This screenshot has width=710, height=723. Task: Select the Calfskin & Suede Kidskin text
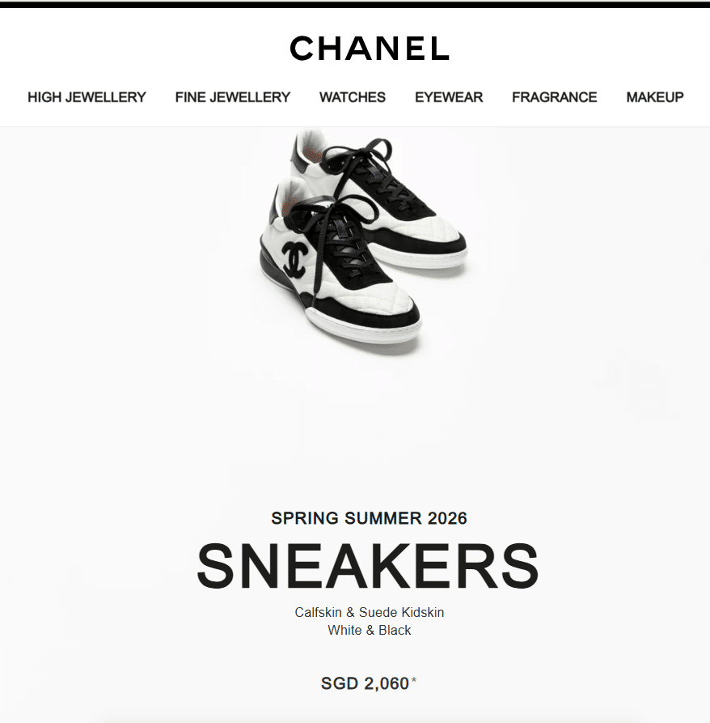point(370,612)
